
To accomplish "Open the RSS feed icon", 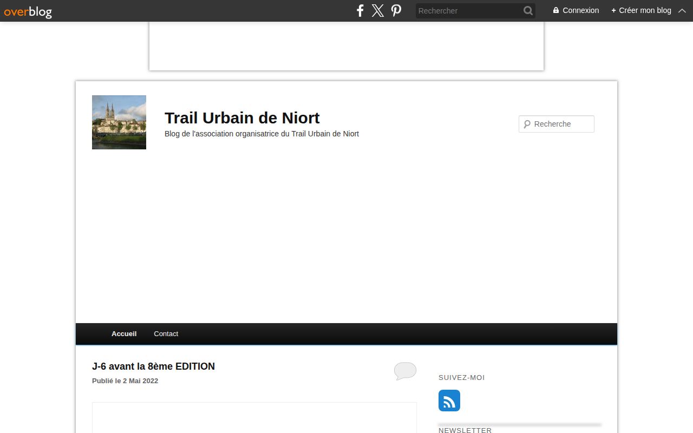I will click(x=449, y=401).
